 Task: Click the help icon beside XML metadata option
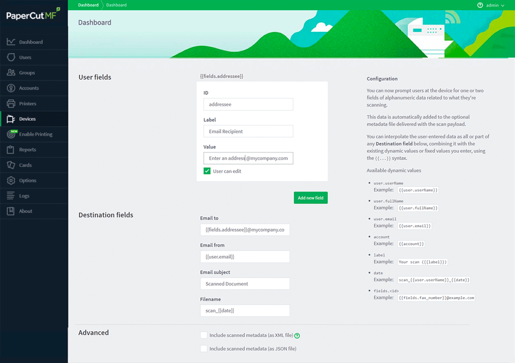(297, 336)
